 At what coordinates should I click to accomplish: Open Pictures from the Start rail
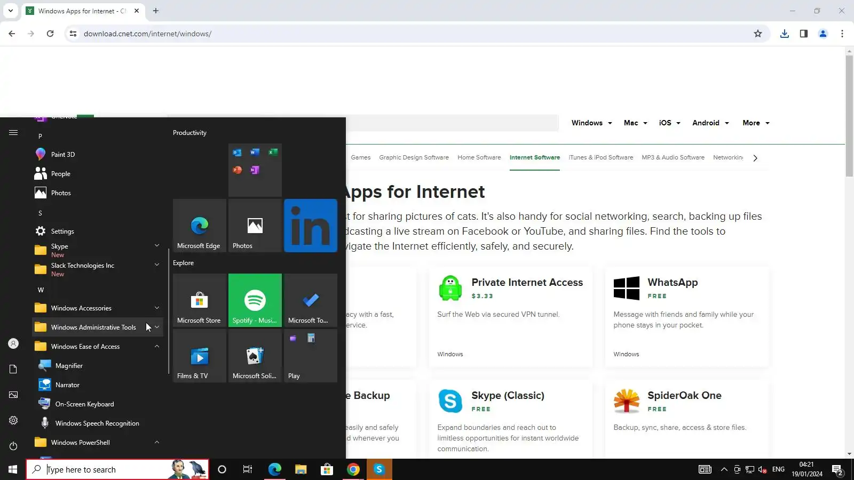pyautogui.click(x=13, y=395)
